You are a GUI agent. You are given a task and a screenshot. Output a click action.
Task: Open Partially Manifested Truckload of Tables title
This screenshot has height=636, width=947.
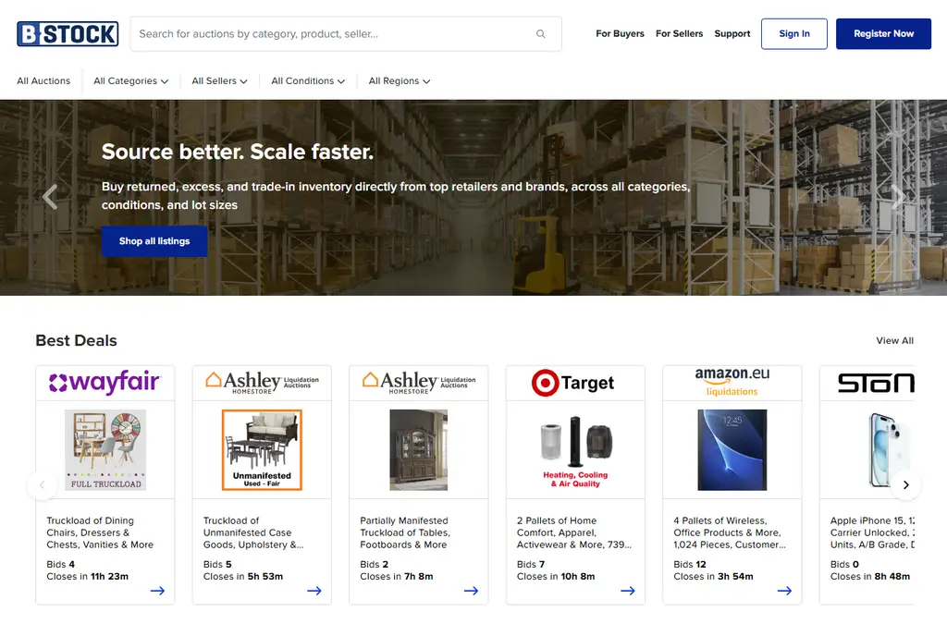pyautogui.click(x=405, y=532)
